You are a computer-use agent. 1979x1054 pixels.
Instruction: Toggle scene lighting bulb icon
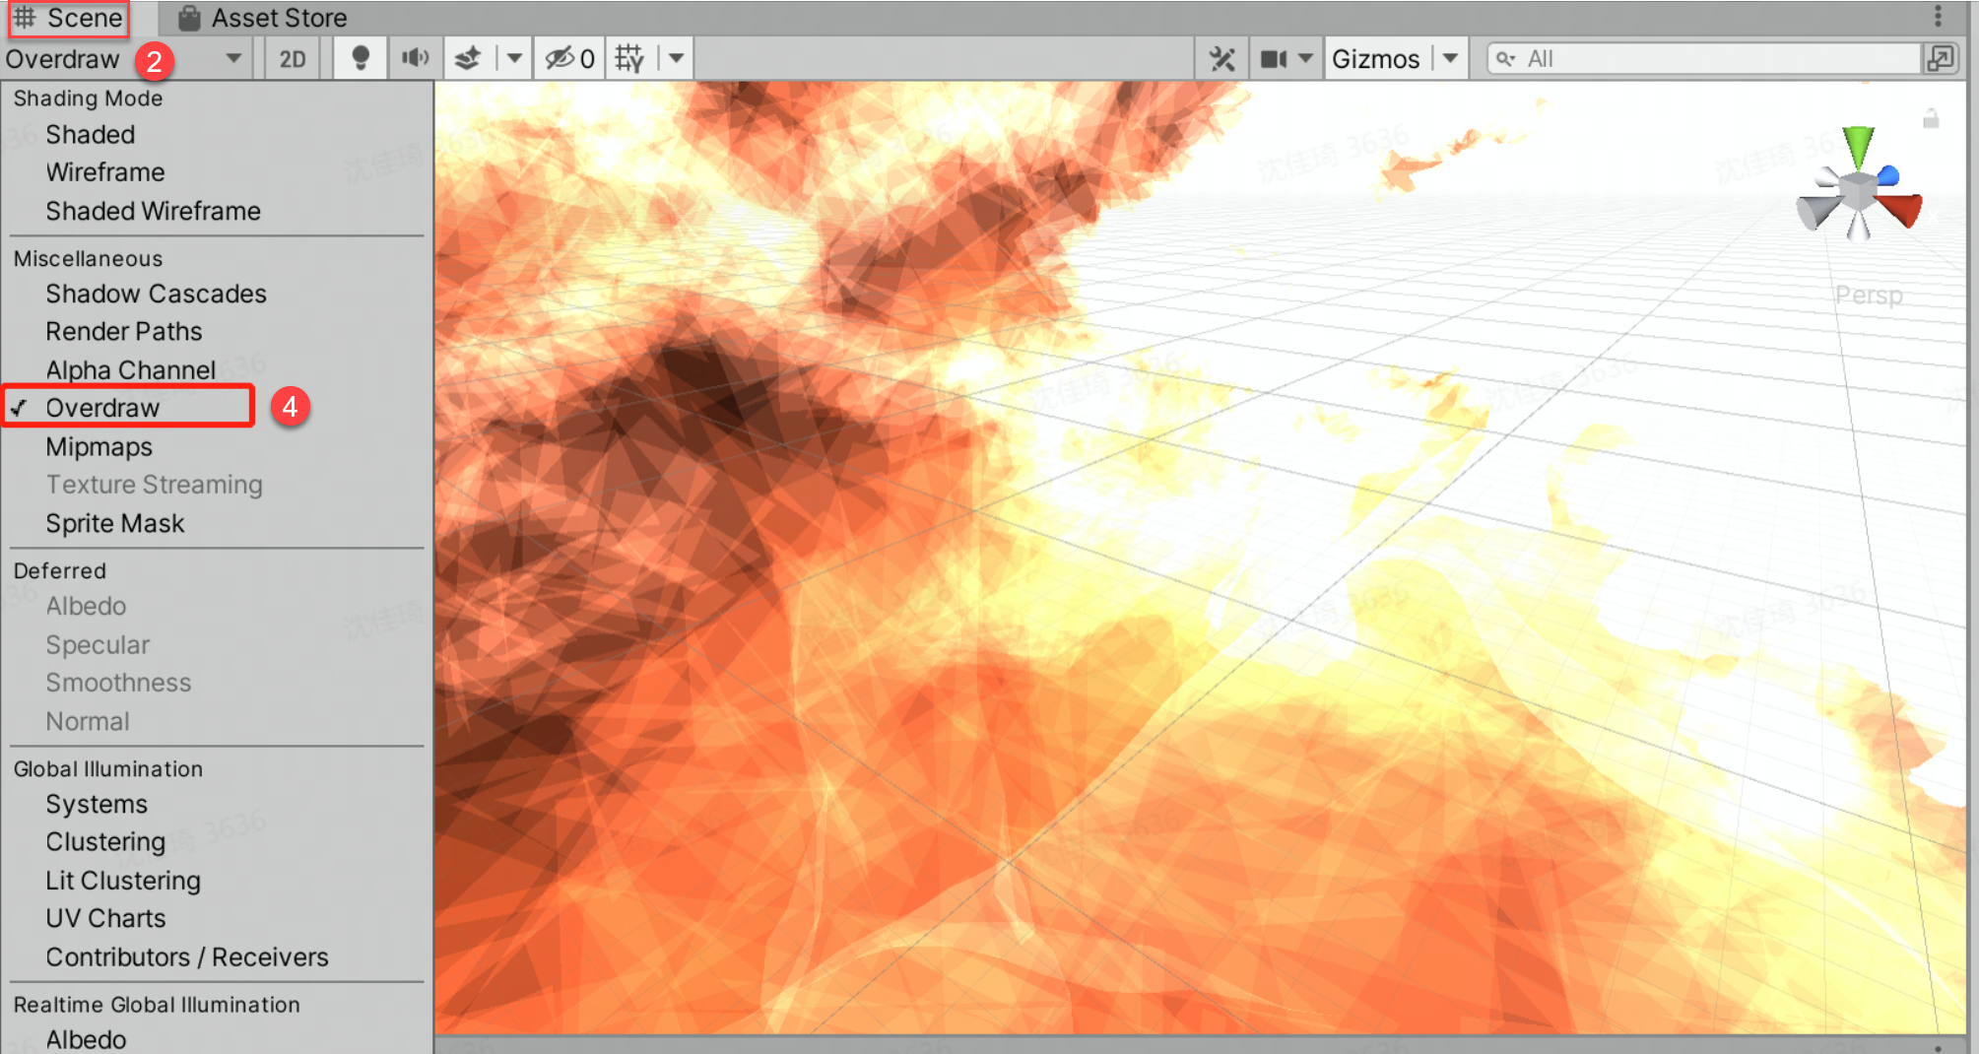point(361,59)
